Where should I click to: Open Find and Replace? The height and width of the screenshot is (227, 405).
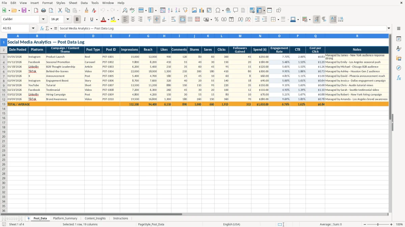125,10
